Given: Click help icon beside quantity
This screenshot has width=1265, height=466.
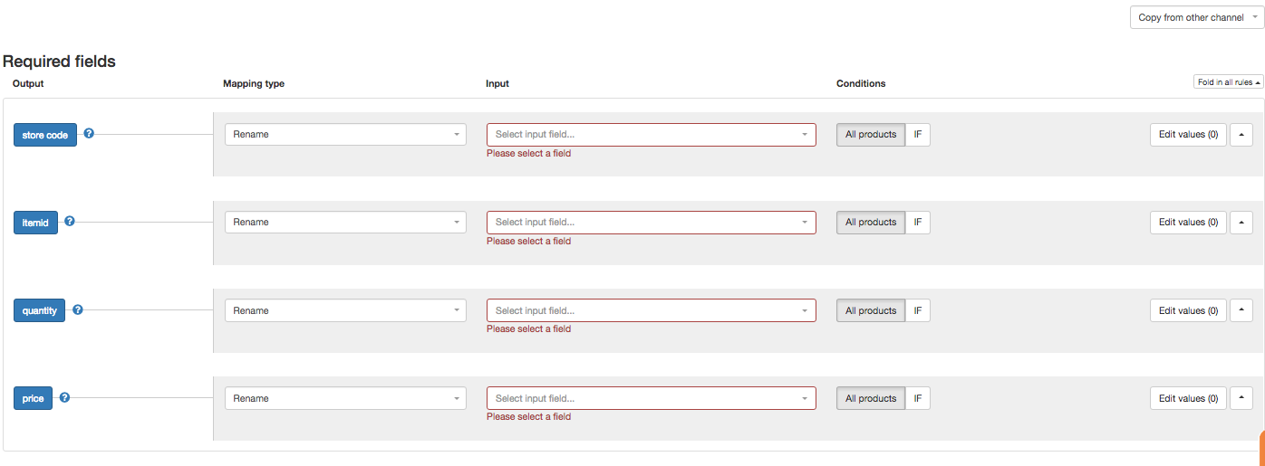Looking at the screenshot, I should click(78, 309).
